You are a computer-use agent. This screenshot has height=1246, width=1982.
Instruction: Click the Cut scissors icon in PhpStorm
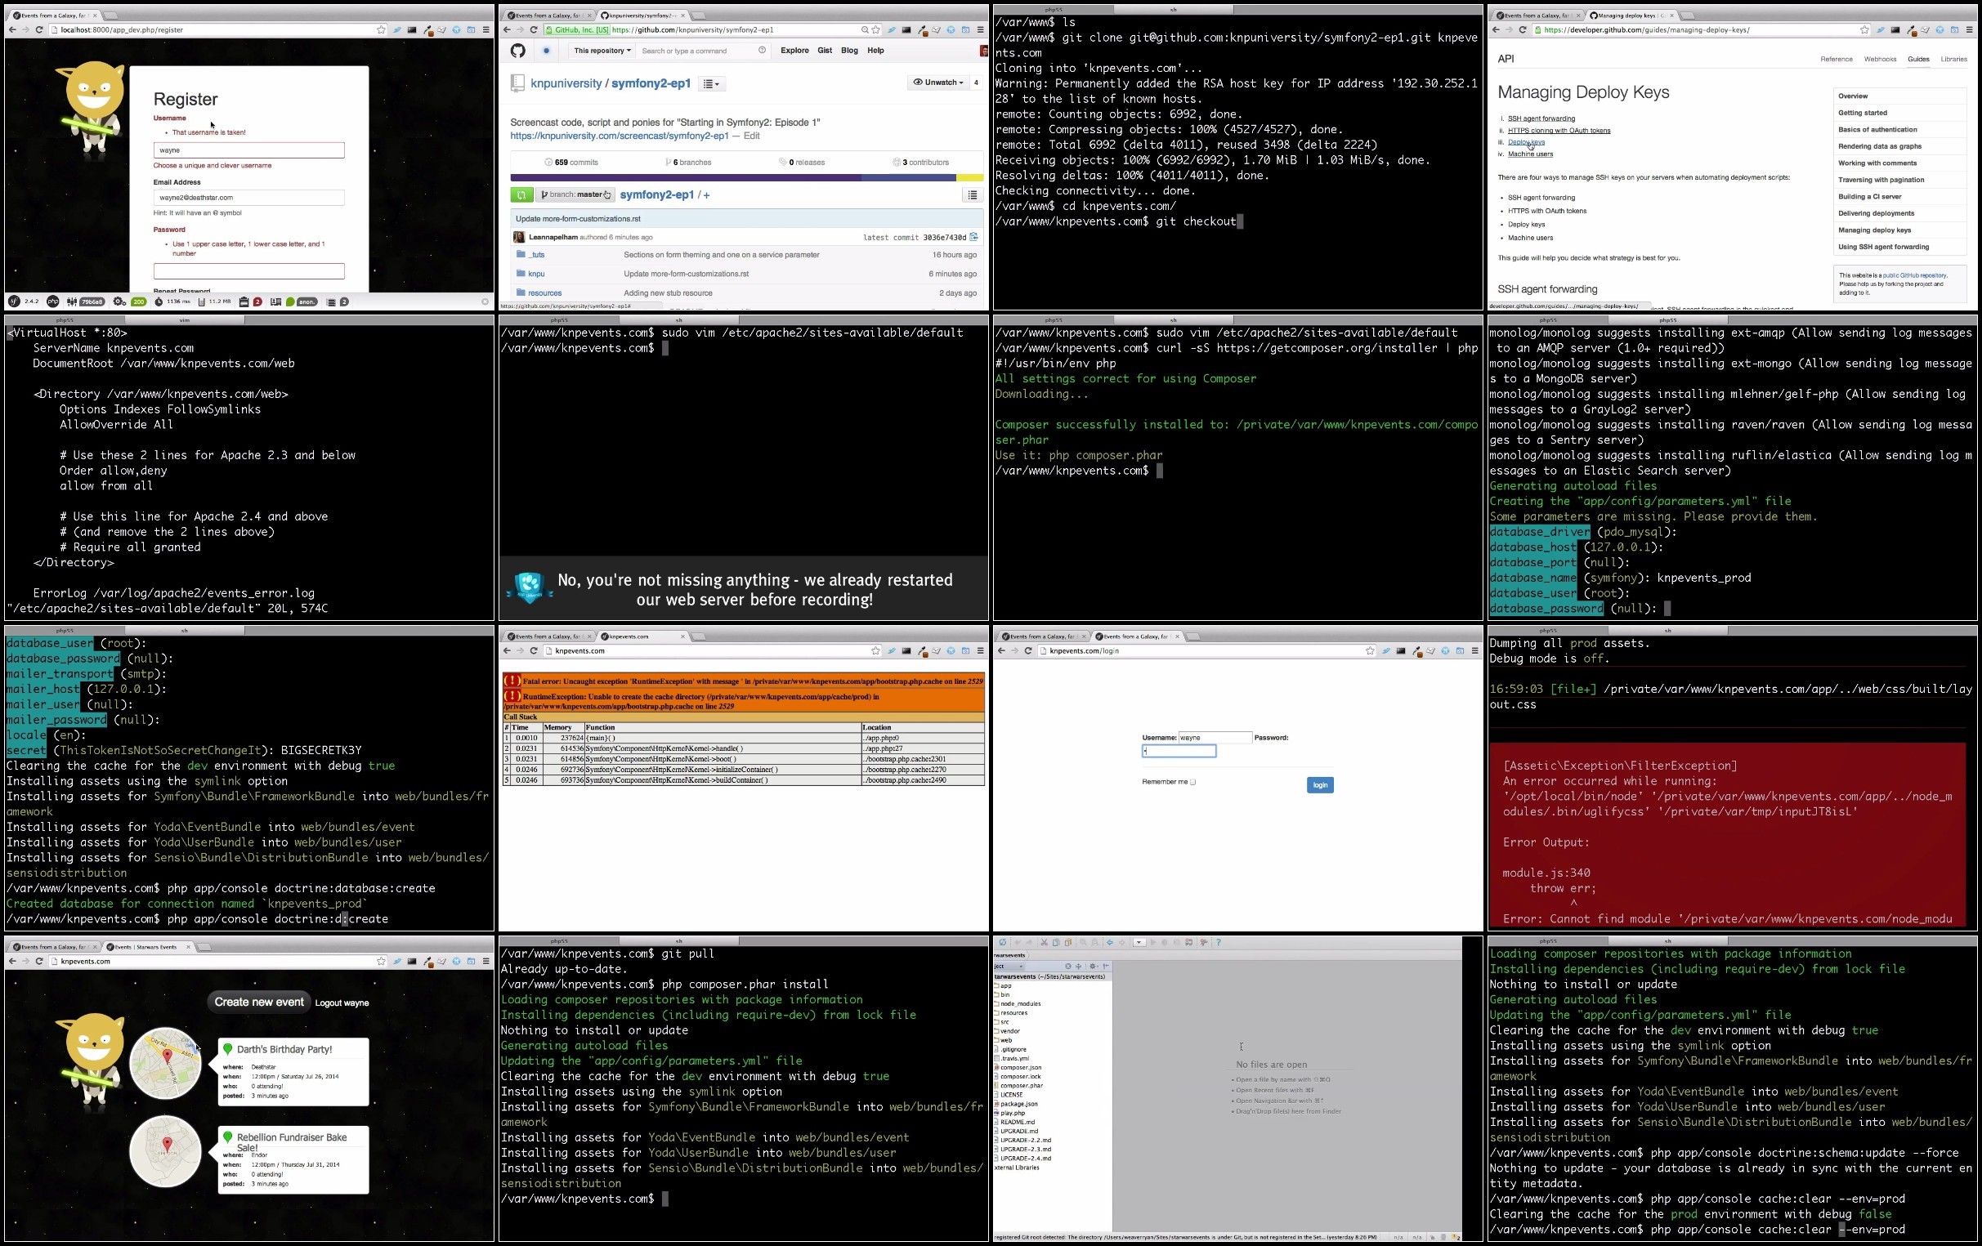pyautogui.click(x=1045, y=942)
